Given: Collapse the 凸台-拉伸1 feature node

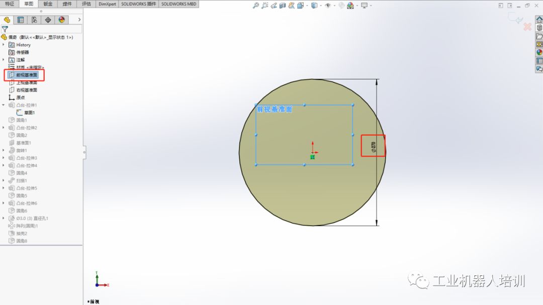Looking at the screenshot, I should click(x=4, y=105).
